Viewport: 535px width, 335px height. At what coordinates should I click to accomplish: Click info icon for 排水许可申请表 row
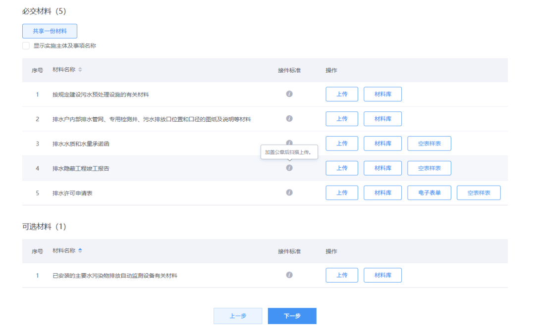point(289,192)
